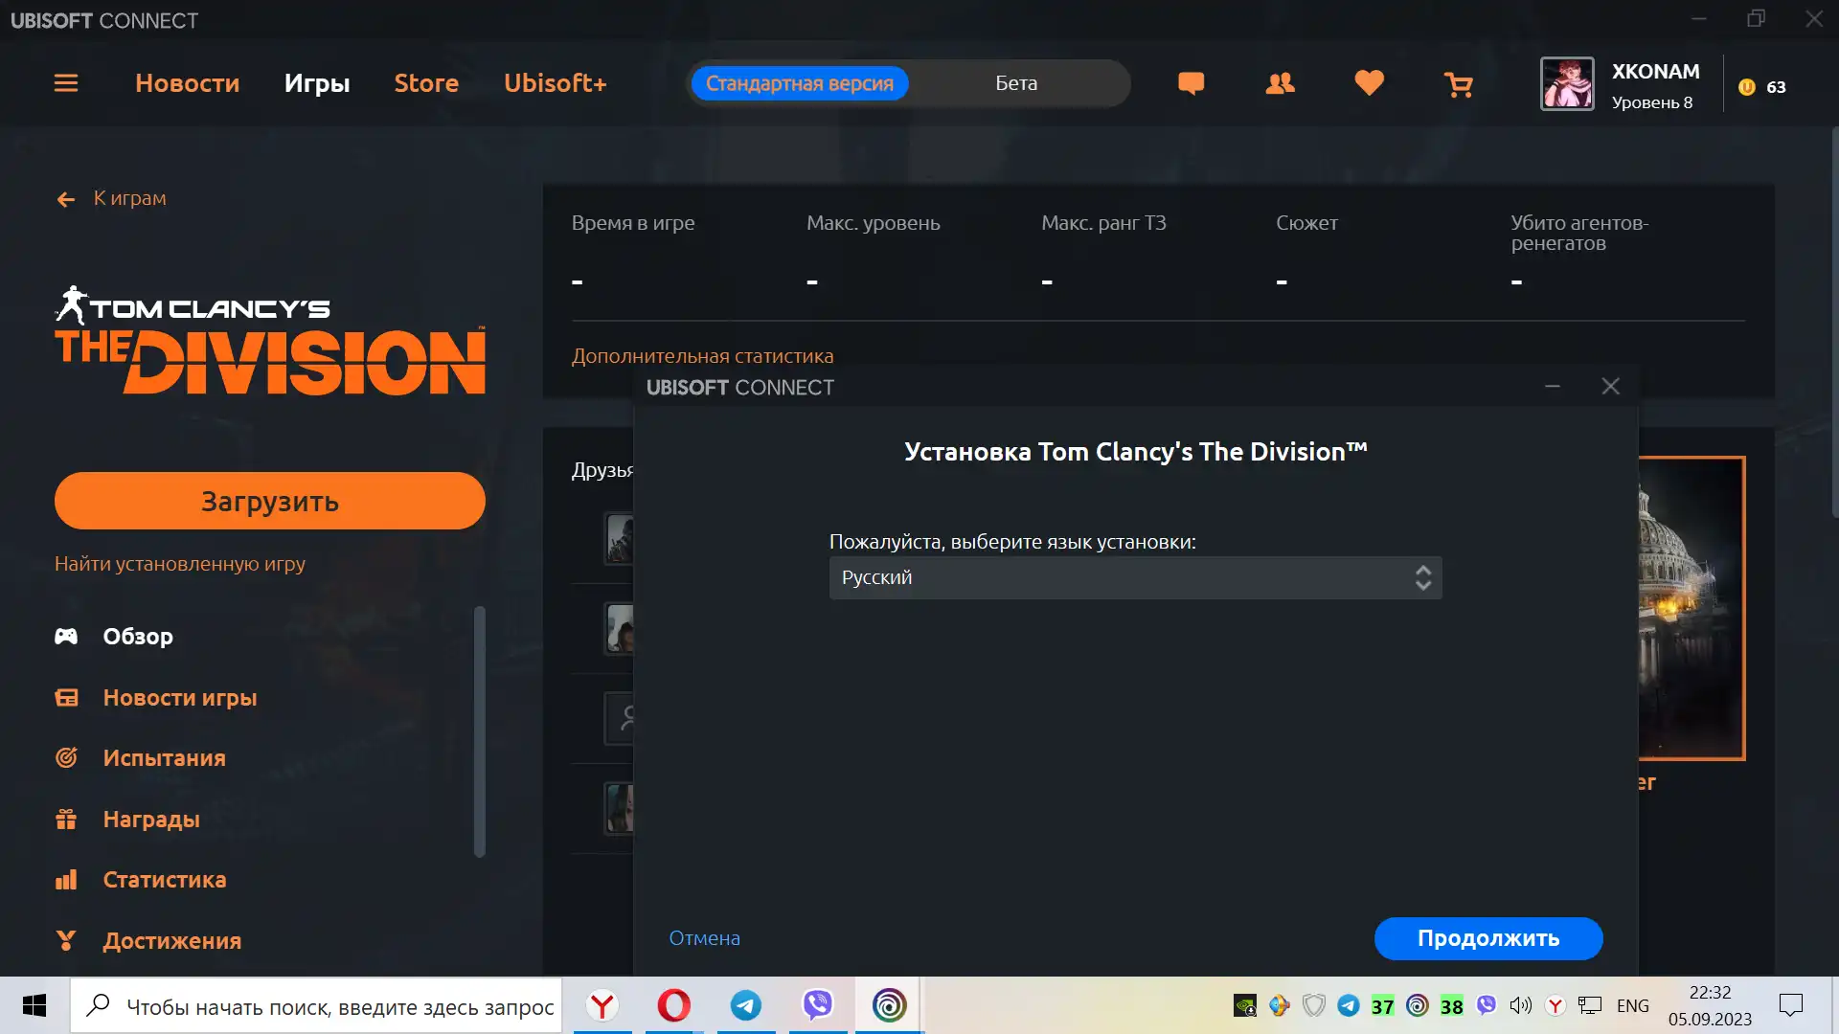This screenshot has height=1034, width=1839.
Task: Click the orange Загрузить button
Action: (x=269, y=501)
